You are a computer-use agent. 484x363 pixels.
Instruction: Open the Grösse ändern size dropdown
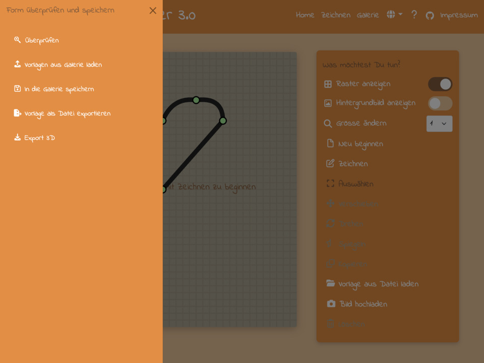pos(439,124)
